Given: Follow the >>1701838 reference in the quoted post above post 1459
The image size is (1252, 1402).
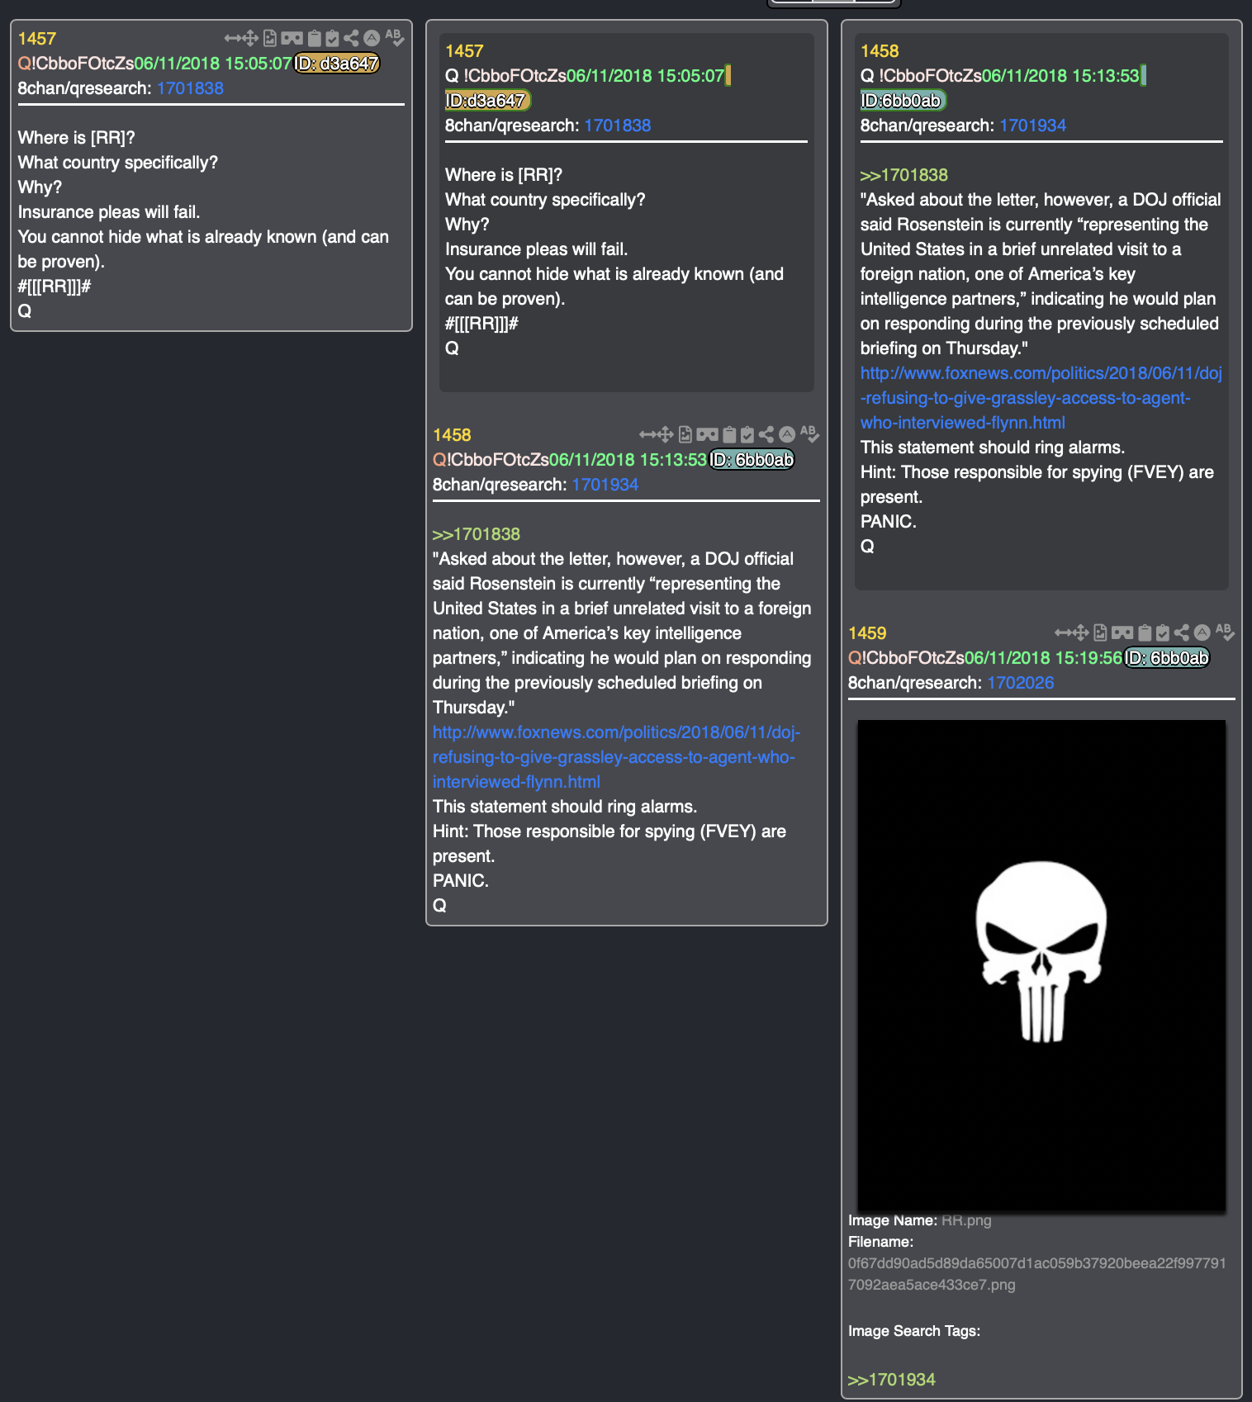Looking at the screenshot, I should coord(903,175).
